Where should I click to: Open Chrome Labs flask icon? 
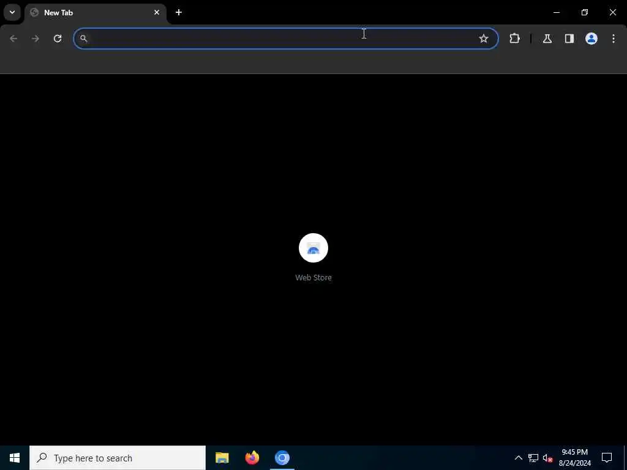547,39
